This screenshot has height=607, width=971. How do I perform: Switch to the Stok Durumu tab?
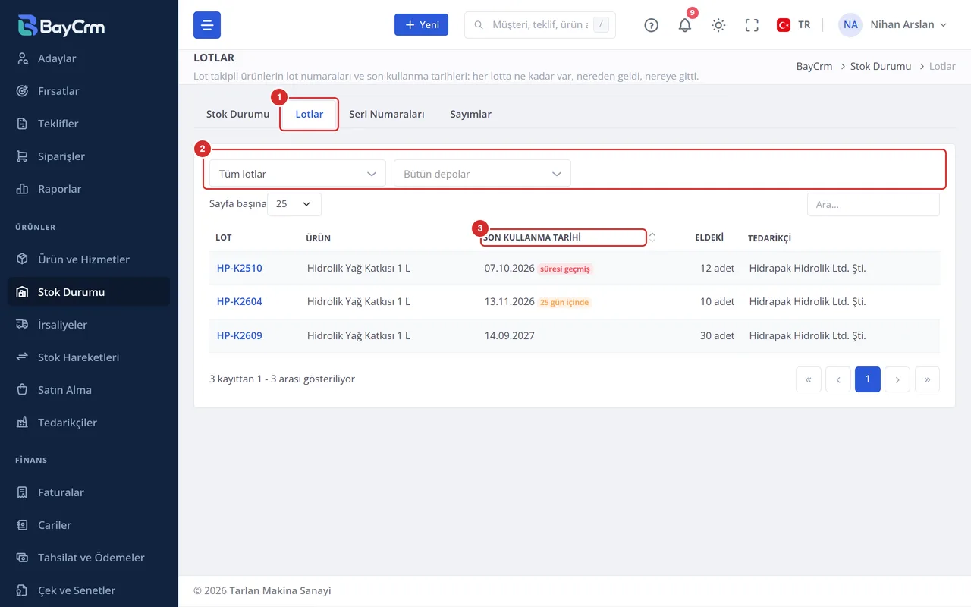(237, 114)
